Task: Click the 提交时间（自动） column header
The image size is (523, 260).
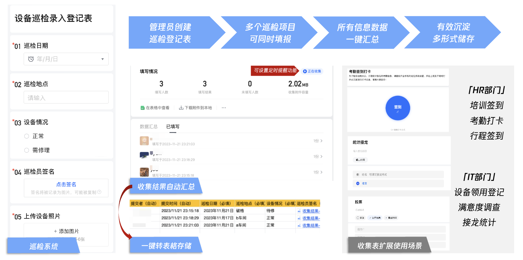Action: click(x=180, y=203)
